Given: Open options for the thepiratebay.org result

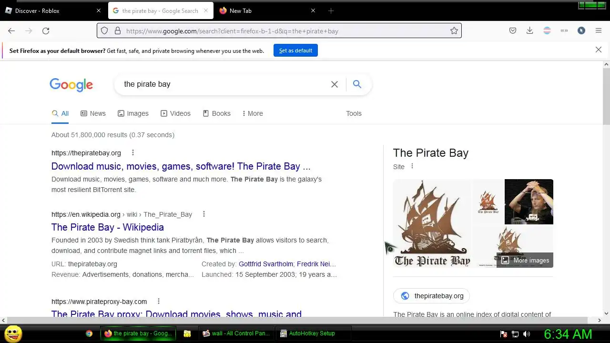Looking at the screenshot, I should click(133, 153).
